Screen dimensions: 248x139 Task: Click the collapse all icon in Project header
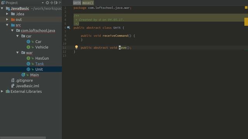coord(52,3)
